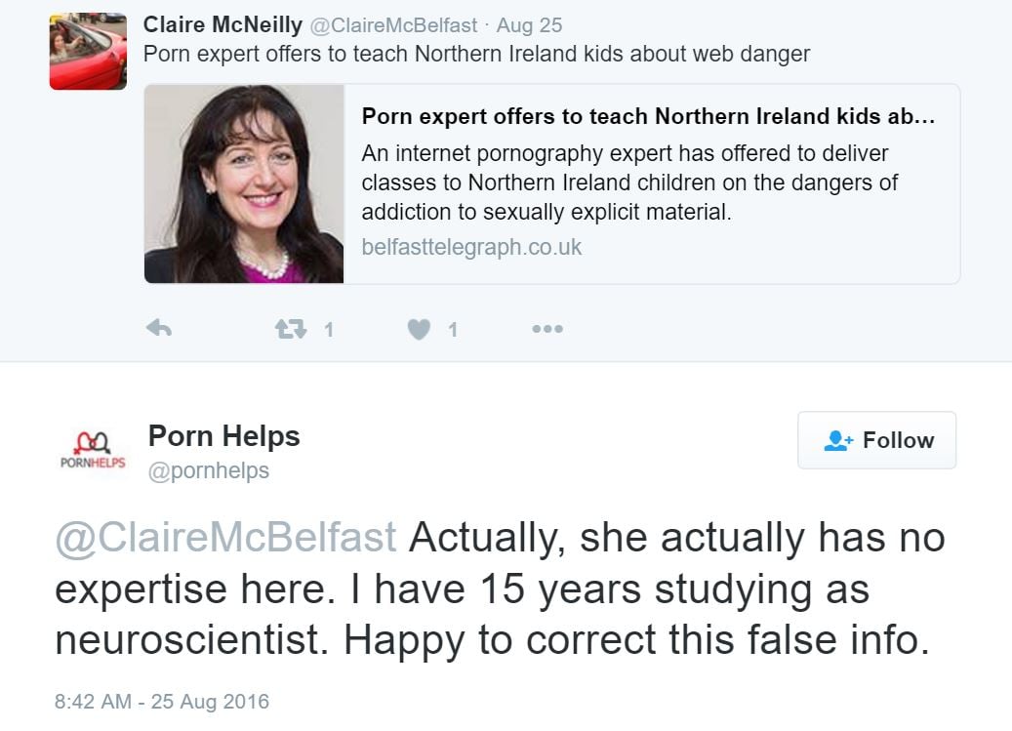The image size is (1012, 731).
Task: Open the three-dot more options menu
Action: pyautogui.click(x=547, y=330)
